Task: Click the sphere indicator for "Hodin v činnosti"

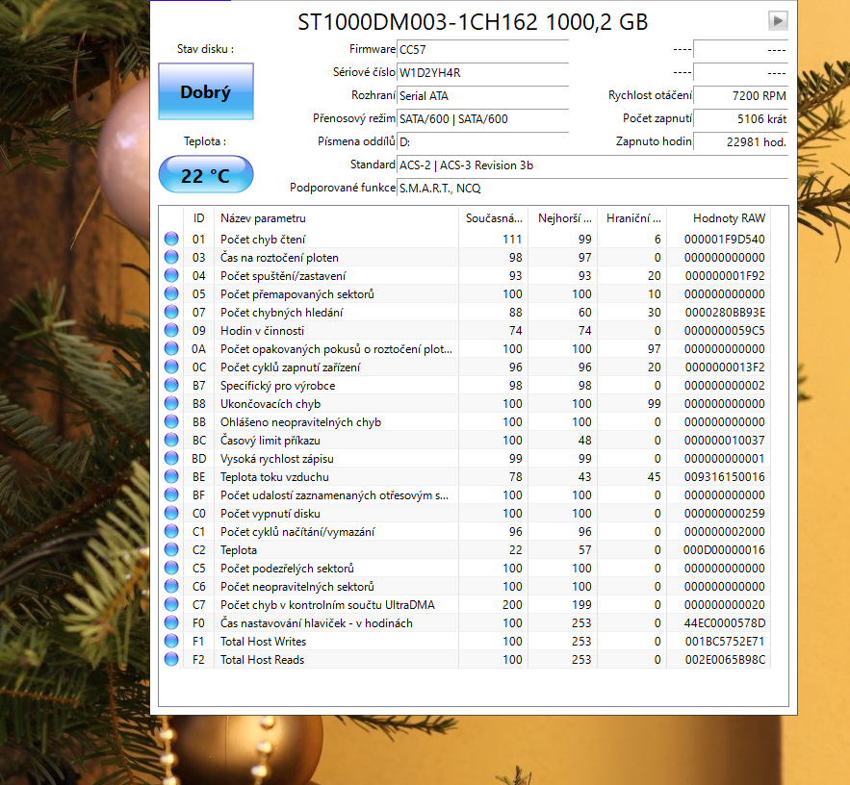Action: tap(170, 330)
